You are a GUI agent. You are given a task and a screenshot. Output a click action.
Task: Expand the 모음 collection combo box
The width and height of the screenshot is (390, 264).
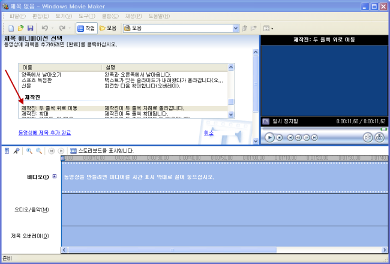click(236, 28)
